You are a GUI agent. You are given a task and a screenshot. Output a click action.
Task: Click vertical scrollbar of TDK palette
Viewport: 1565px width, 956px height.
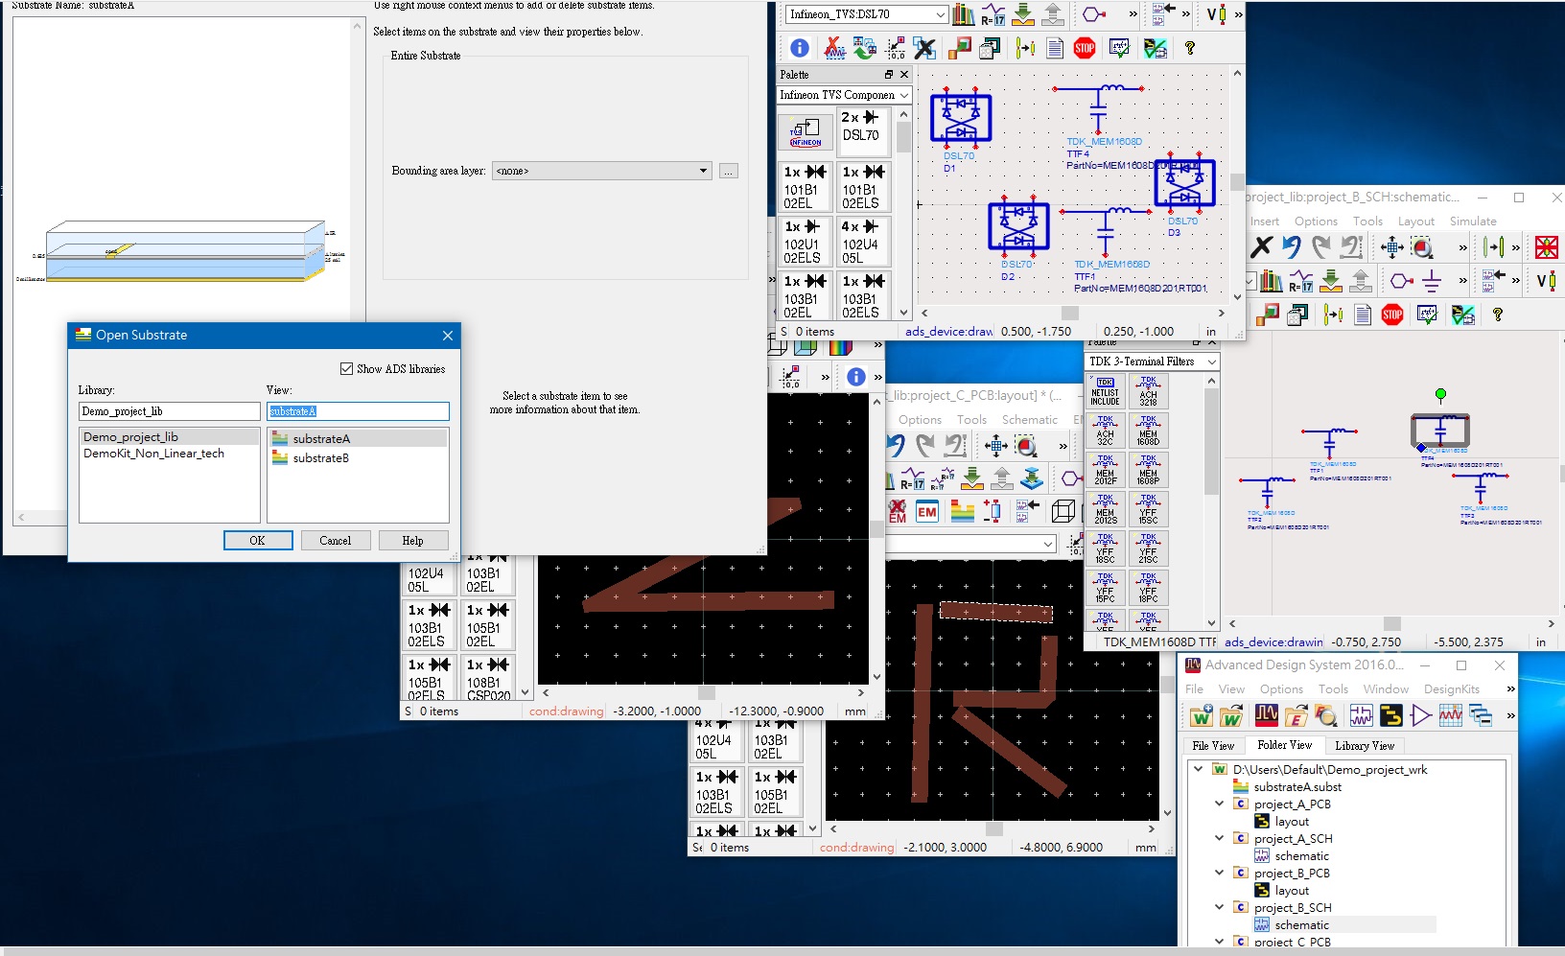pyautogui.click(x=1211, y=441)
